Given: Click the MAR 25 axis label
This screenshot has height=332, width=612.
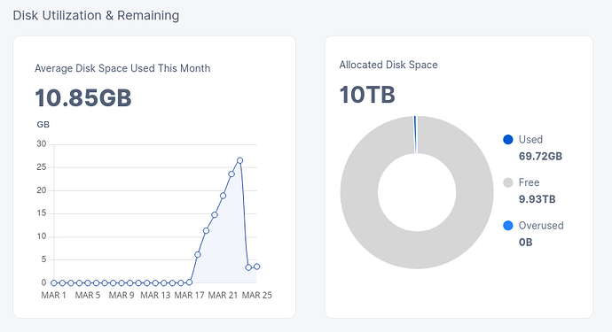Looking at the screenshot, I should tap(257, 296).
